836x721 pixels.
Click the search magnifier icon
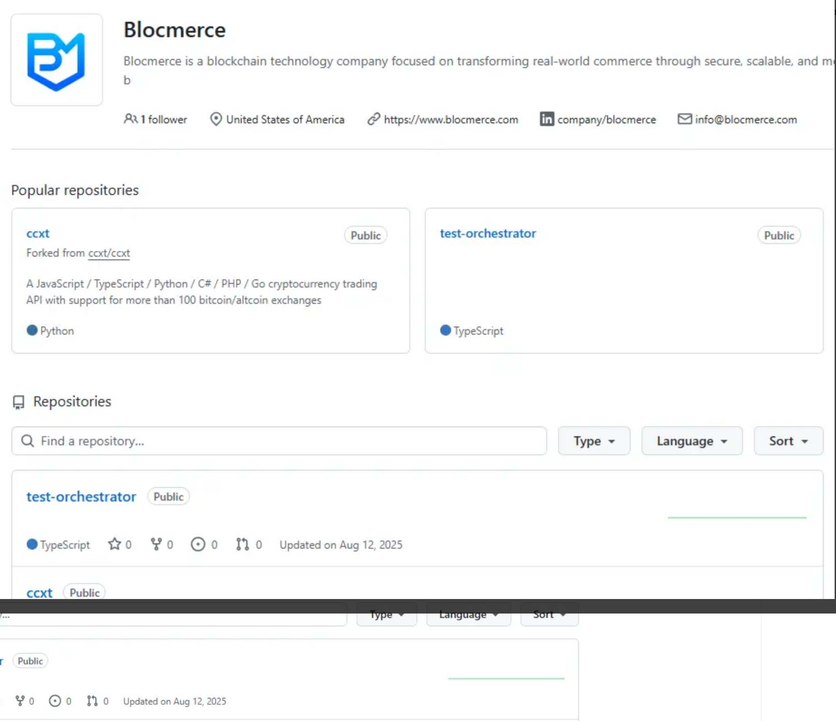click(x=28, y=441)
